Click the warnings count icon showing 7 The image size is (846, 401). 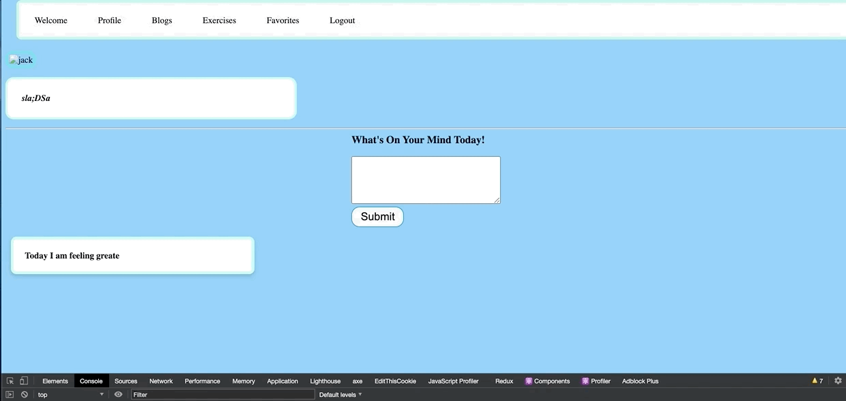[817, 381]
